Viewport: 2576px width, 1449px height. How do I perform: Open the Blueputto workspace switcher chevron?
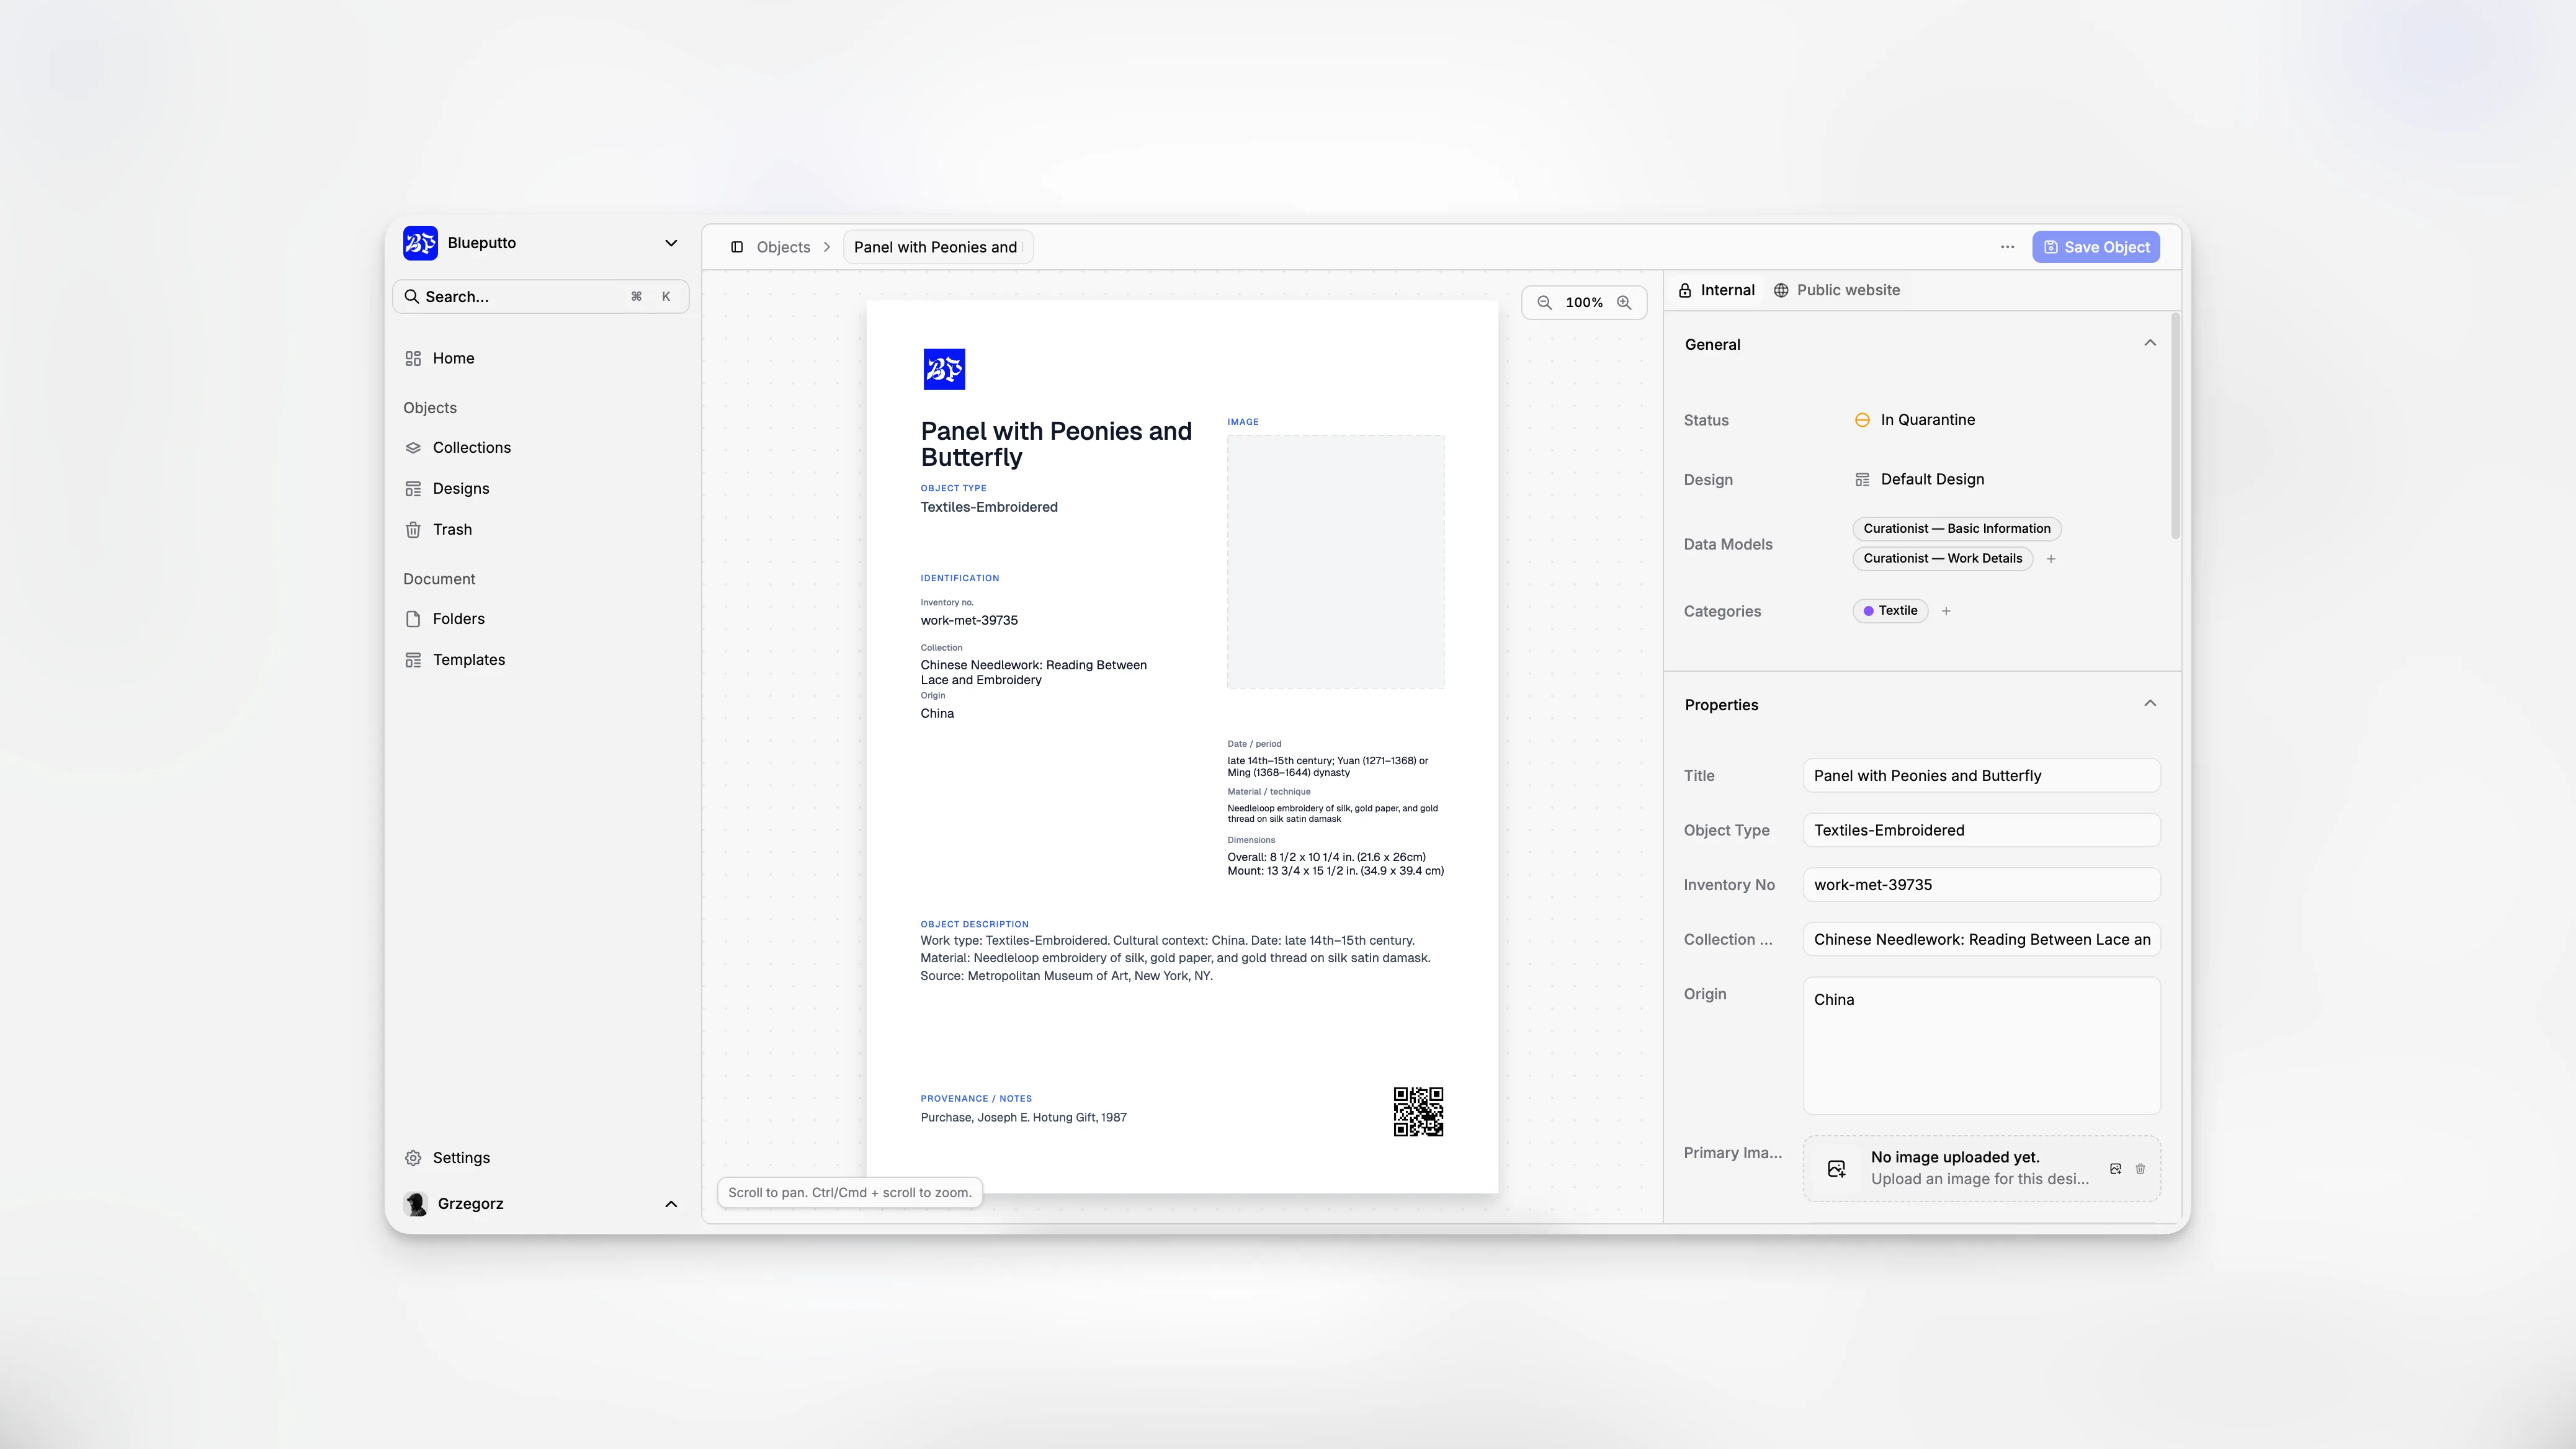[x=671, y=243]
